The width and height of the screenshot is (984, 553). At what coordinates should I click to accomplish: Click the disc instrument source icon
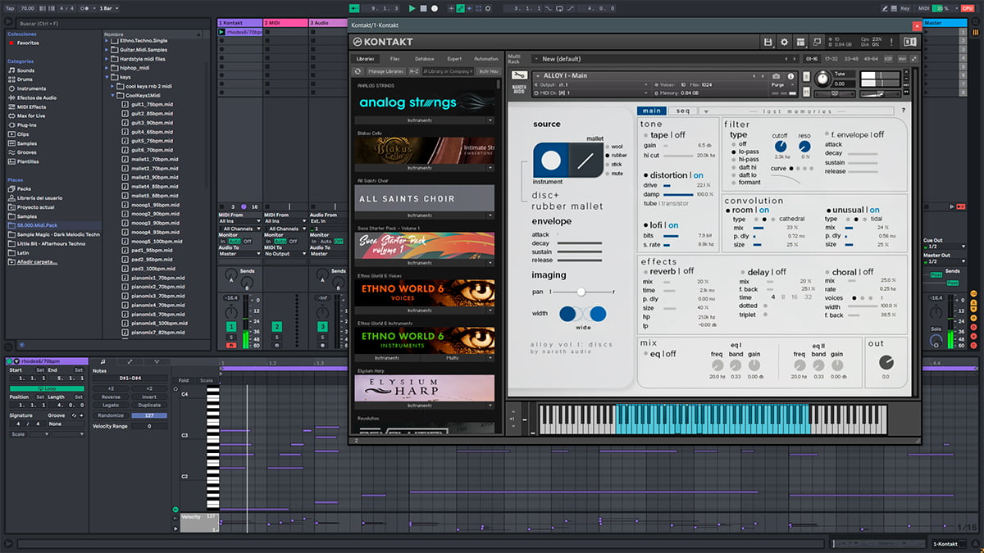(552, 161)
